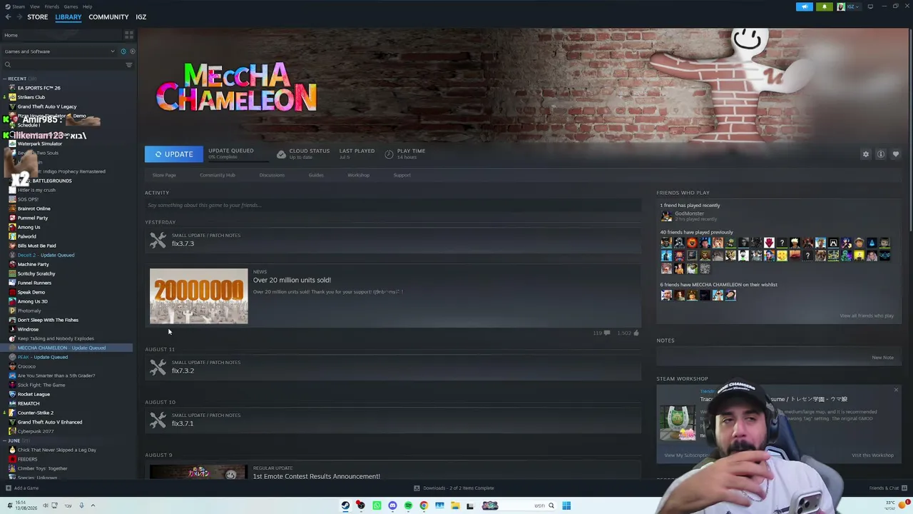This screenshot has height=514, width=913.
Task: Show game info icon
Action: pos(881,154)
